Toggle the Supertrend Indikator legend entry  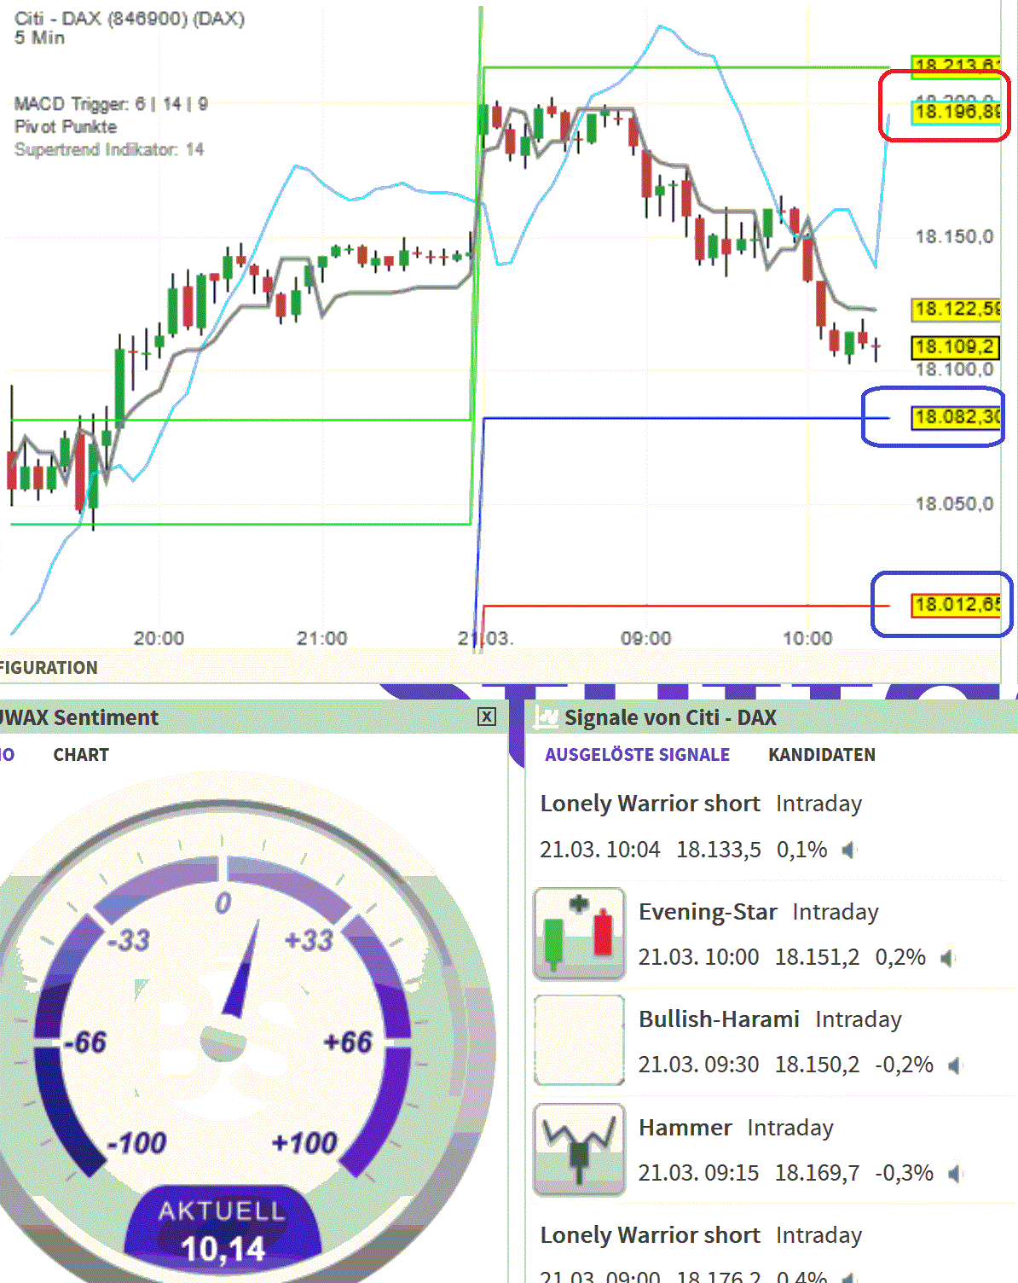(110, 148)
